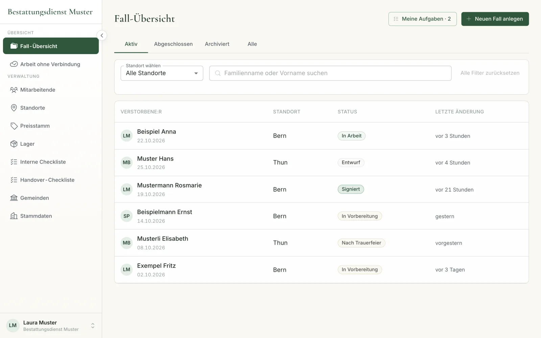Expand the Laura Muster account switcher
541x338 pixels.
point(93,326)
